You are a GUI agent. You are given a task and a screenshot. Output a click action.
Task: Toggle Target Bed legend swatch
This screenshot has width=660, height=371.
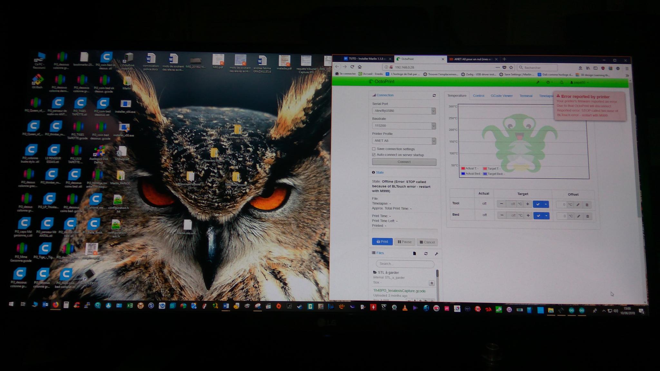[485, 174]
